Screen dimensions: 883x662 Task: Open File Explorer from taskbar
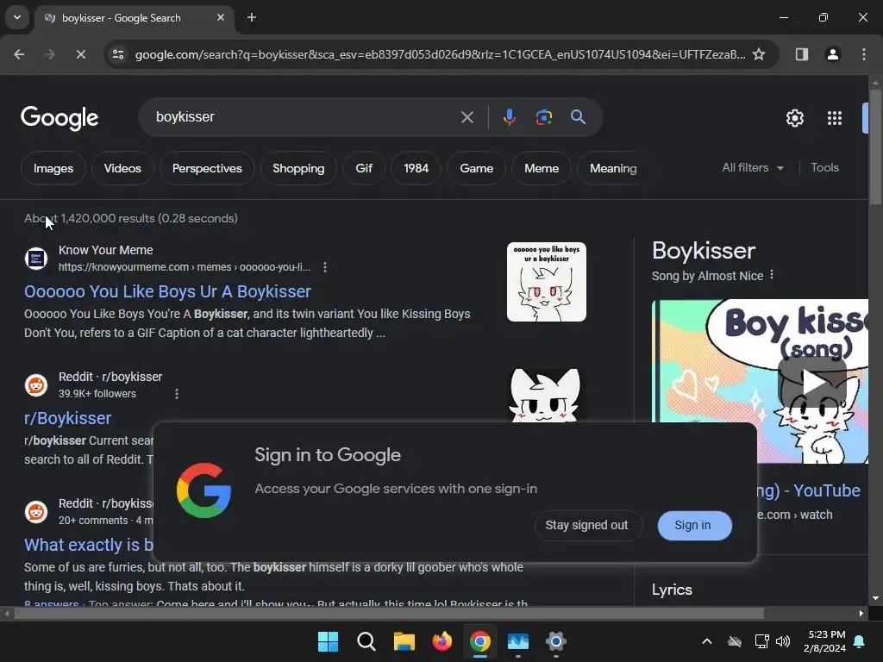(404, 641)
